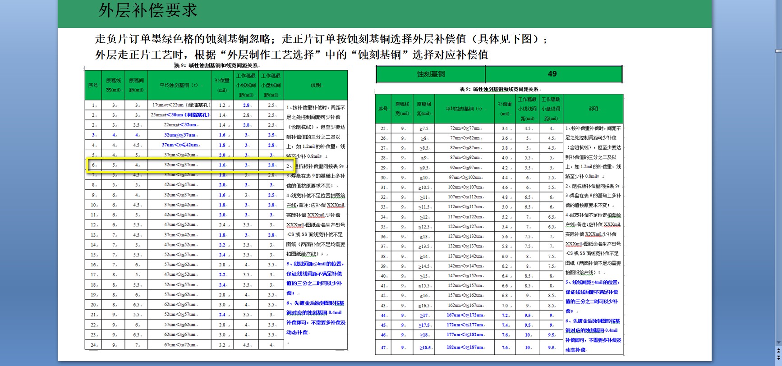Click the cell '167um<t≤172um'

click(465, 316)
